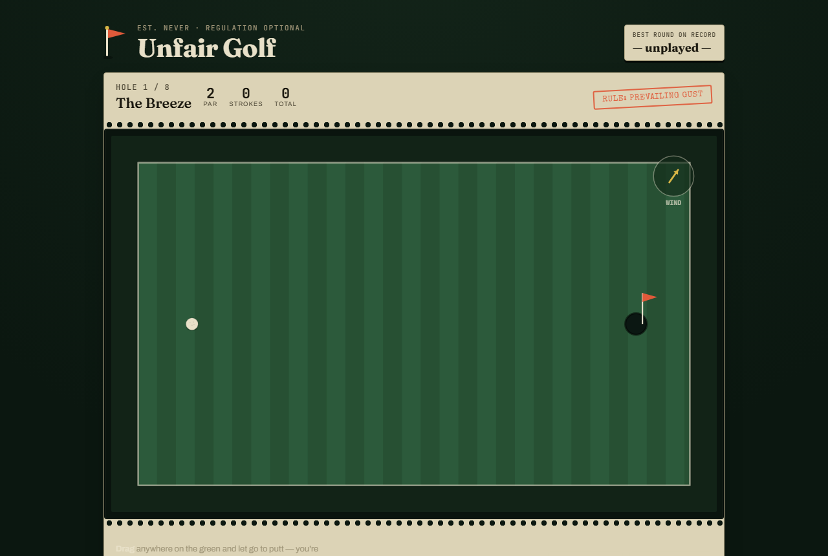Click the TOTAL score counter
828x556 pixels.
[285, 96]
